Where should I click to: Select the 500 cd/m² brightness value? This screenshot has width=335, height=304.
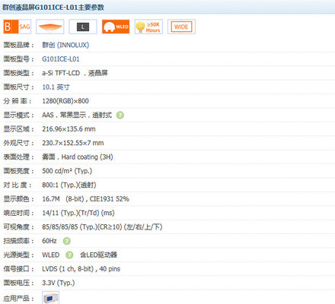(x=67, y=171)
